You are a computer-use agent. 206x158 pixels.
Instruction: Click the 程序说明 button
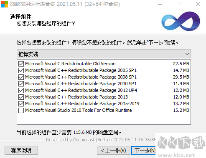(x=21, y=151)
